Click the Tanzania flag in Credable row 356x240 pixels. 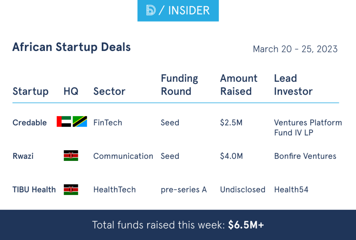click(x=80, y=122)
